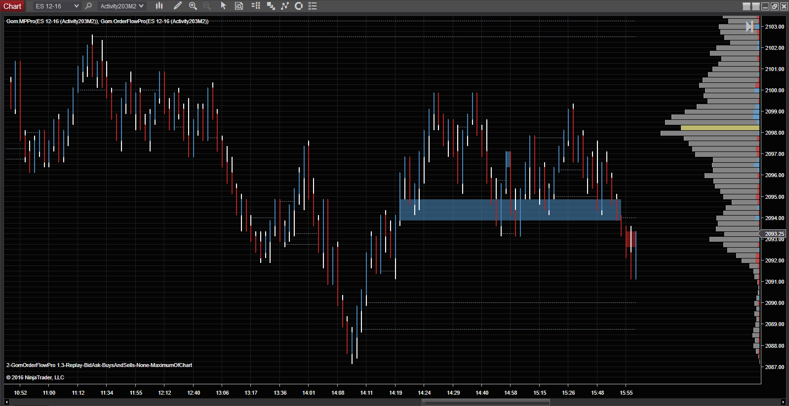Click the instrument search magnifier icon

(88, 6)
